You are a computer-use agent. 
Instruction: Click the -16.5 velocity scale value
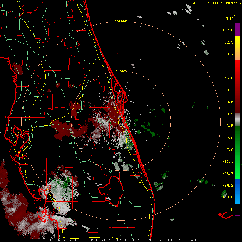(x=228, y=126)
